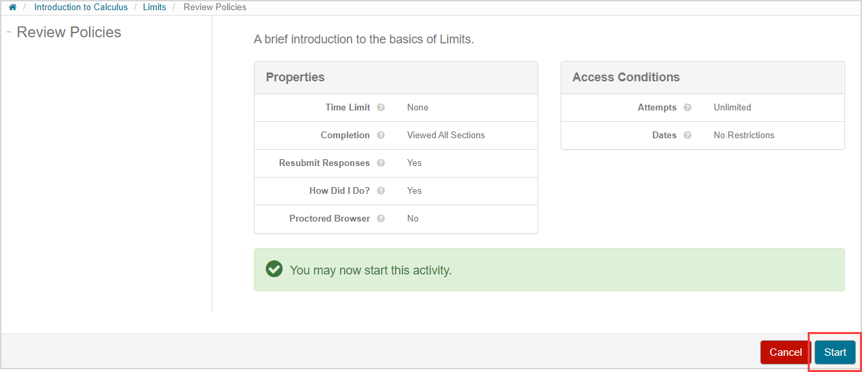Click help icon next to Time Limit
Image resolution: width=862 pixels, height=372 pixels.
(381, 108)
